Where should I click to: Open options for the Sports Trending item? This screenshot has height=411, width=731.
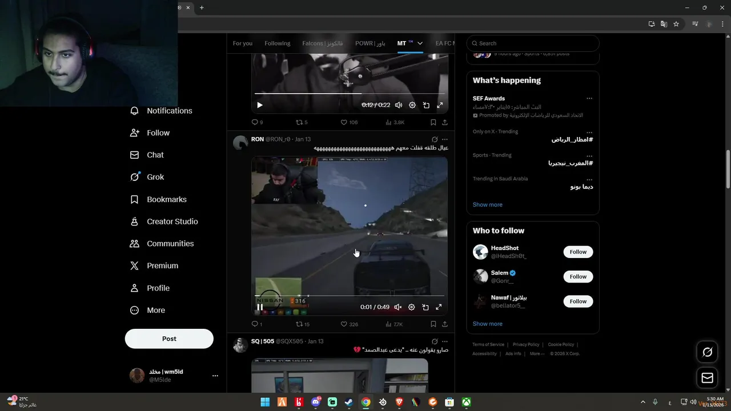click(589, 155)
